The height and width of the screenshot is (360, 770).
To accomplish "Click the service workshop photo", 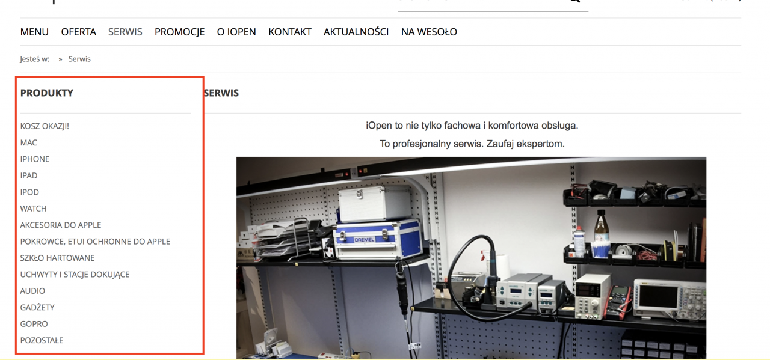I will pos(471,258).
